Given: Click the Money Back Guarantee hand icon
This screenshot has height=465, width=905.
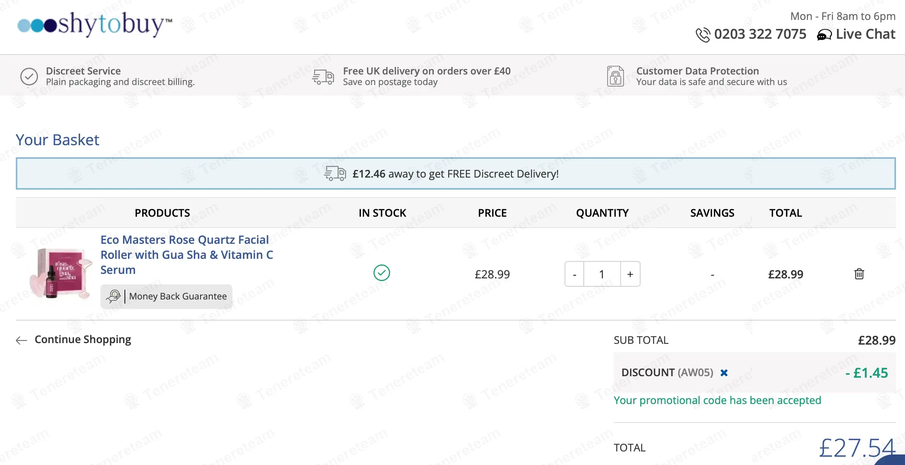Looking at the screenshot, I should [113, 296].
